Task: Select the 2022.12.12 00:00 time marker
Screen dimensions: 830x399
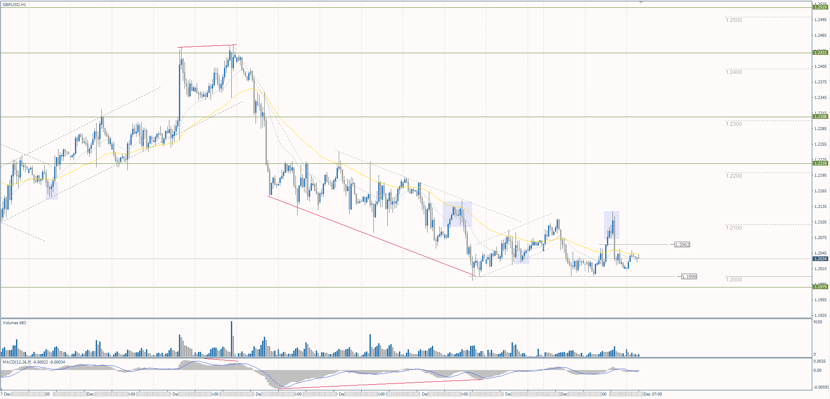Action: (112, 394)
